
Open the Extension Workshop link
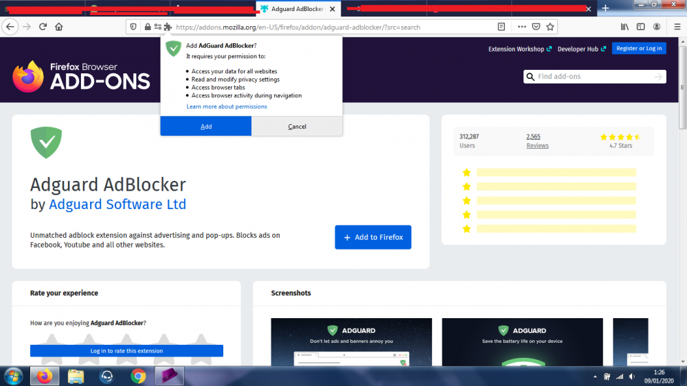[519, 49]
